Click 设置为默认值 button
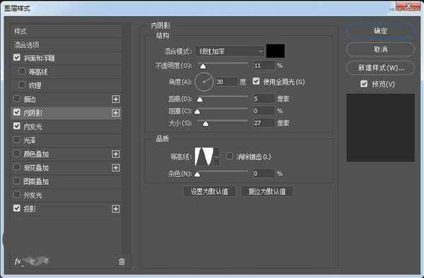The width and height of the screenshot is (424, 278). pyautogui.click(x=210, y=191)
